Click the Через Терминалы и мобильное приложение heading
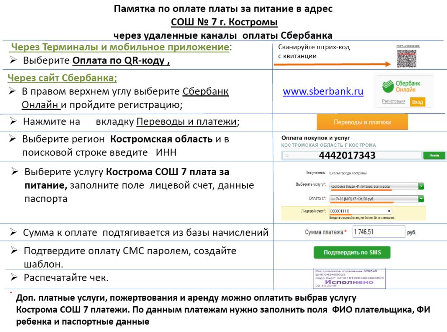 coord(120,47)
